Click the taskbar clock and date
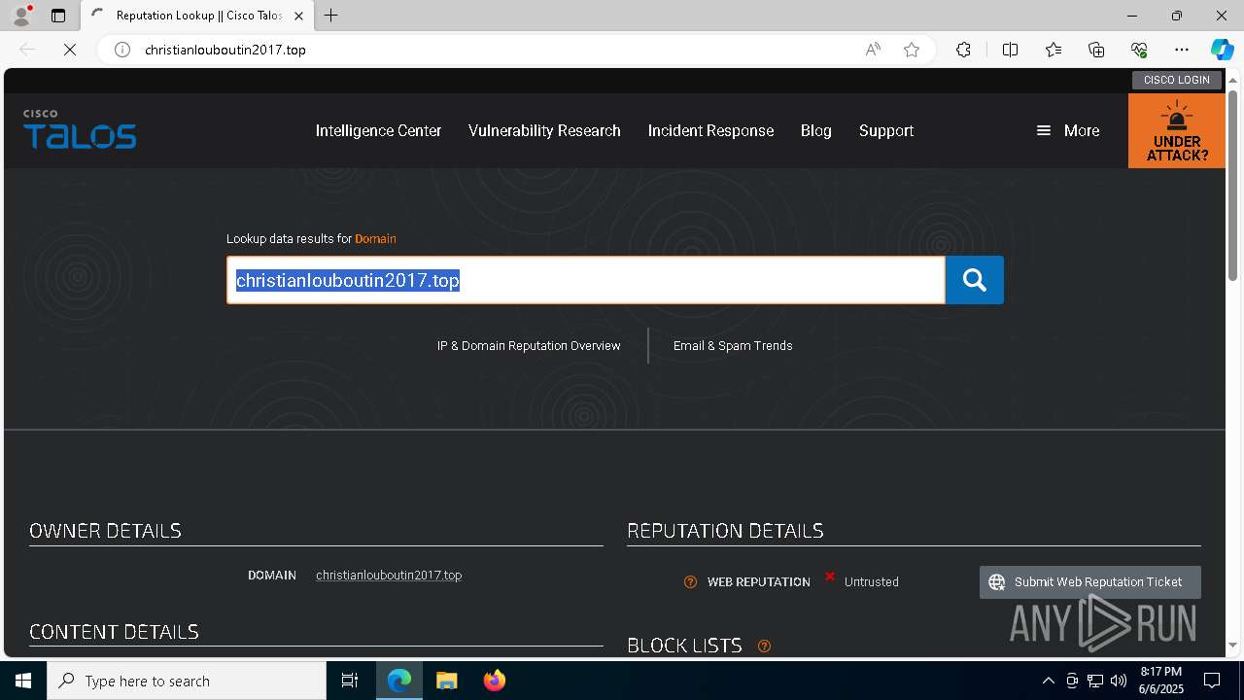This screenshot has width=1244, height=700. (x=1160, y=681)
